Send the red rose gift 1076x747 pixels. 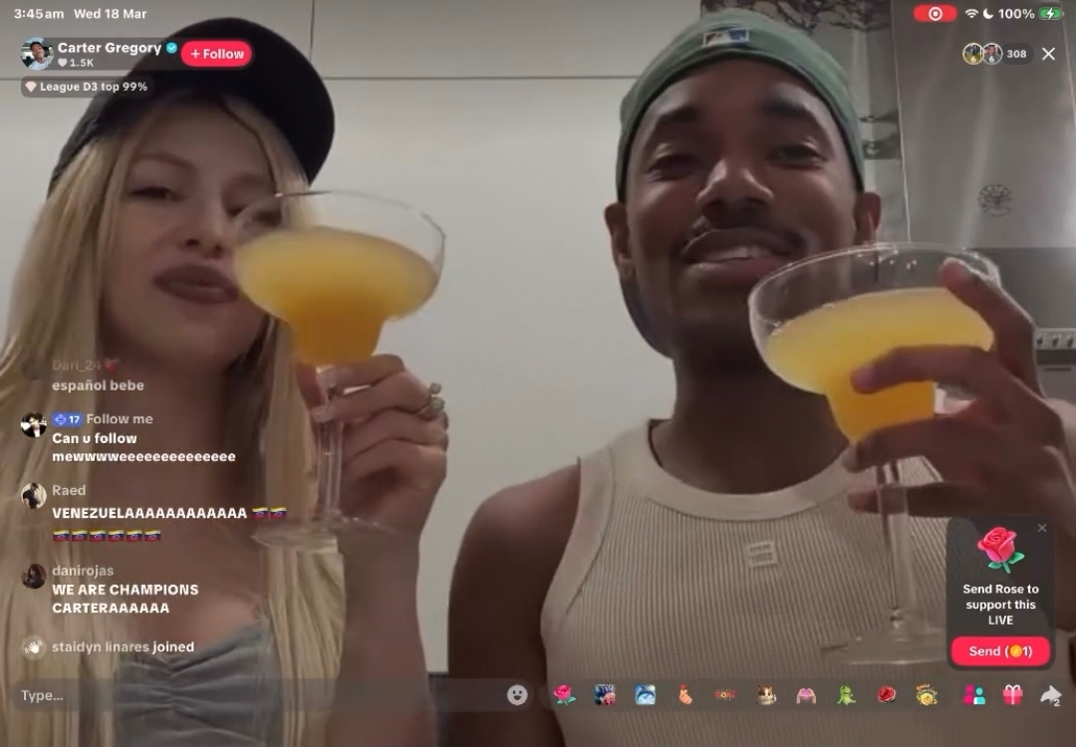887,695
